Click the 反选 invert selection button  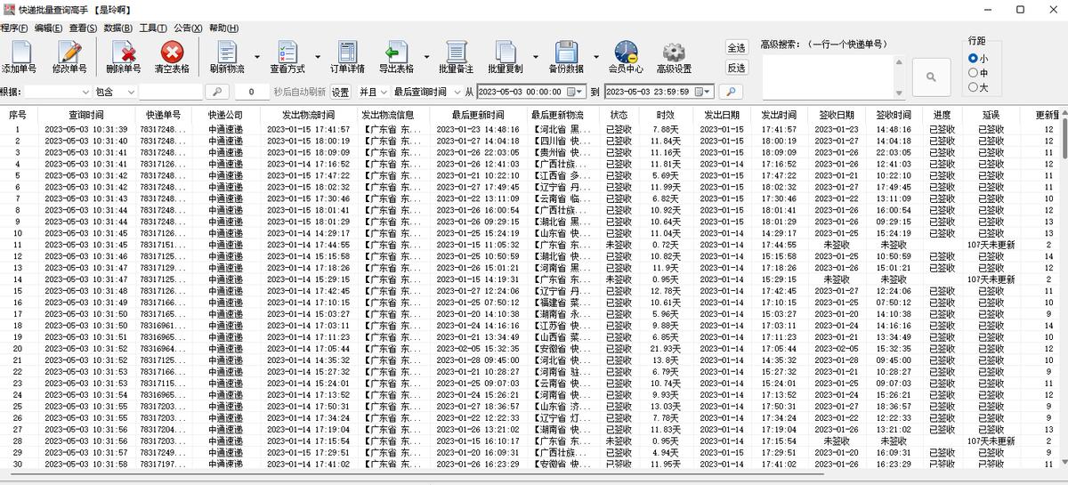[x=736, y=68]
